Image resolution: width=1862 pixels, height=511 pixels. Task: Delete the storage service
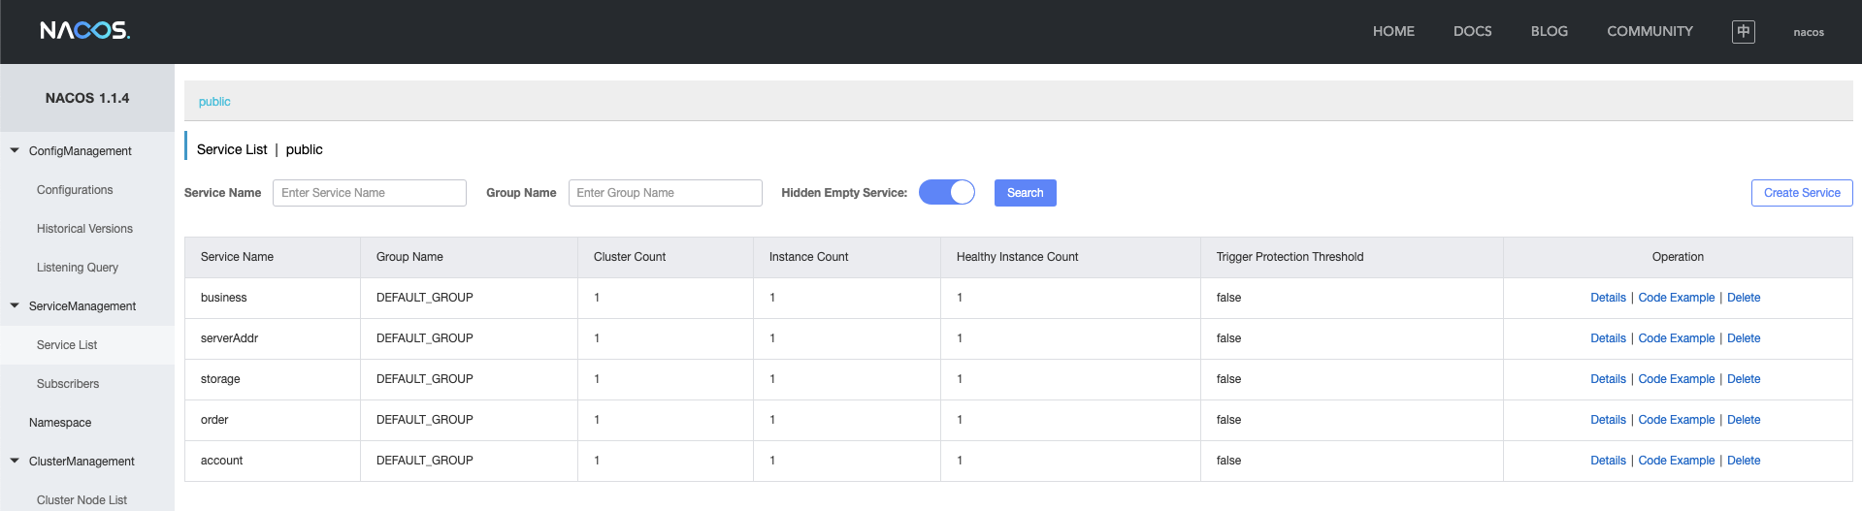click(x=1744, y=379)
